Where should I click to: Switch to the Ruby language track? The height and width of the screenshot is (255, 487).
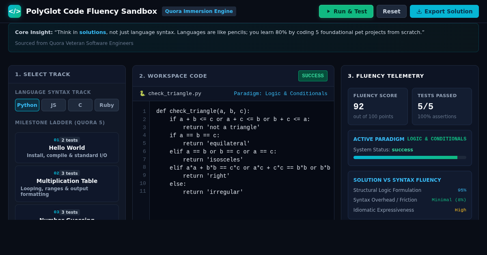(107, 105)
